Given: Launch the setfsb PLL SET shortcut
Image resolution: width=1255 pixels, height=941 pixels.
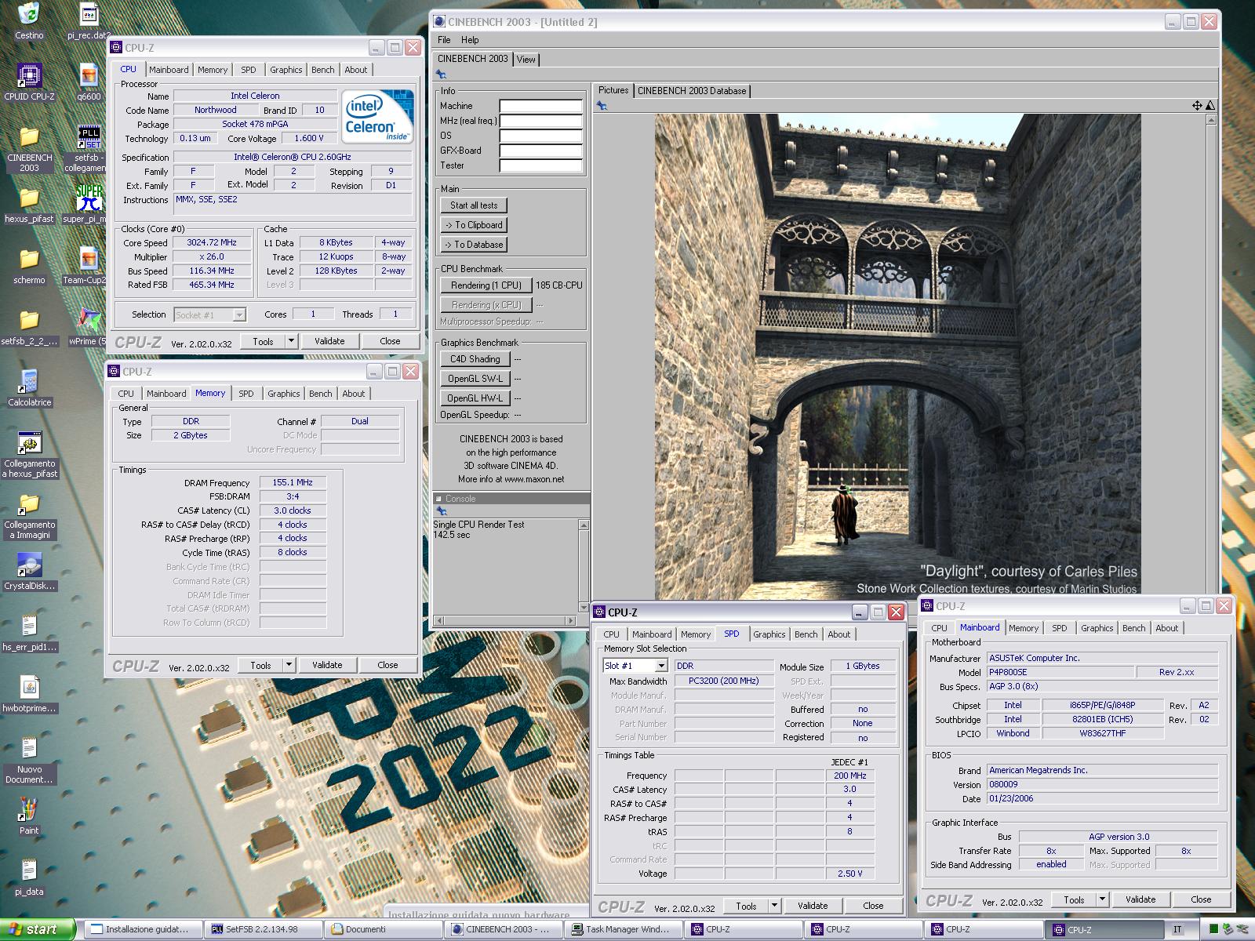Looking at the screenshot, I should pyautogui.click(x=89, y=137).
